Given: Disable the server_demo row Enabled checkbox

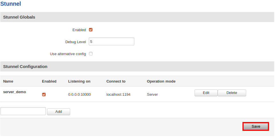Looking at the screenshot, I should coord(44,95).
